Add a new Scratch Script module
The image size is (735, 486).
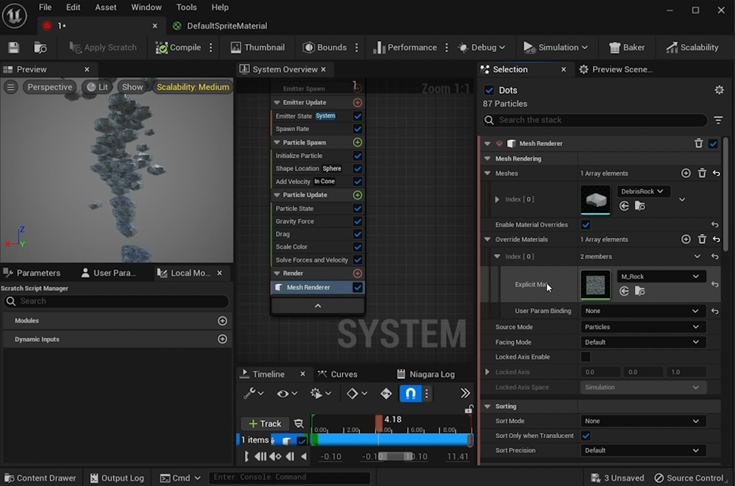222,321
